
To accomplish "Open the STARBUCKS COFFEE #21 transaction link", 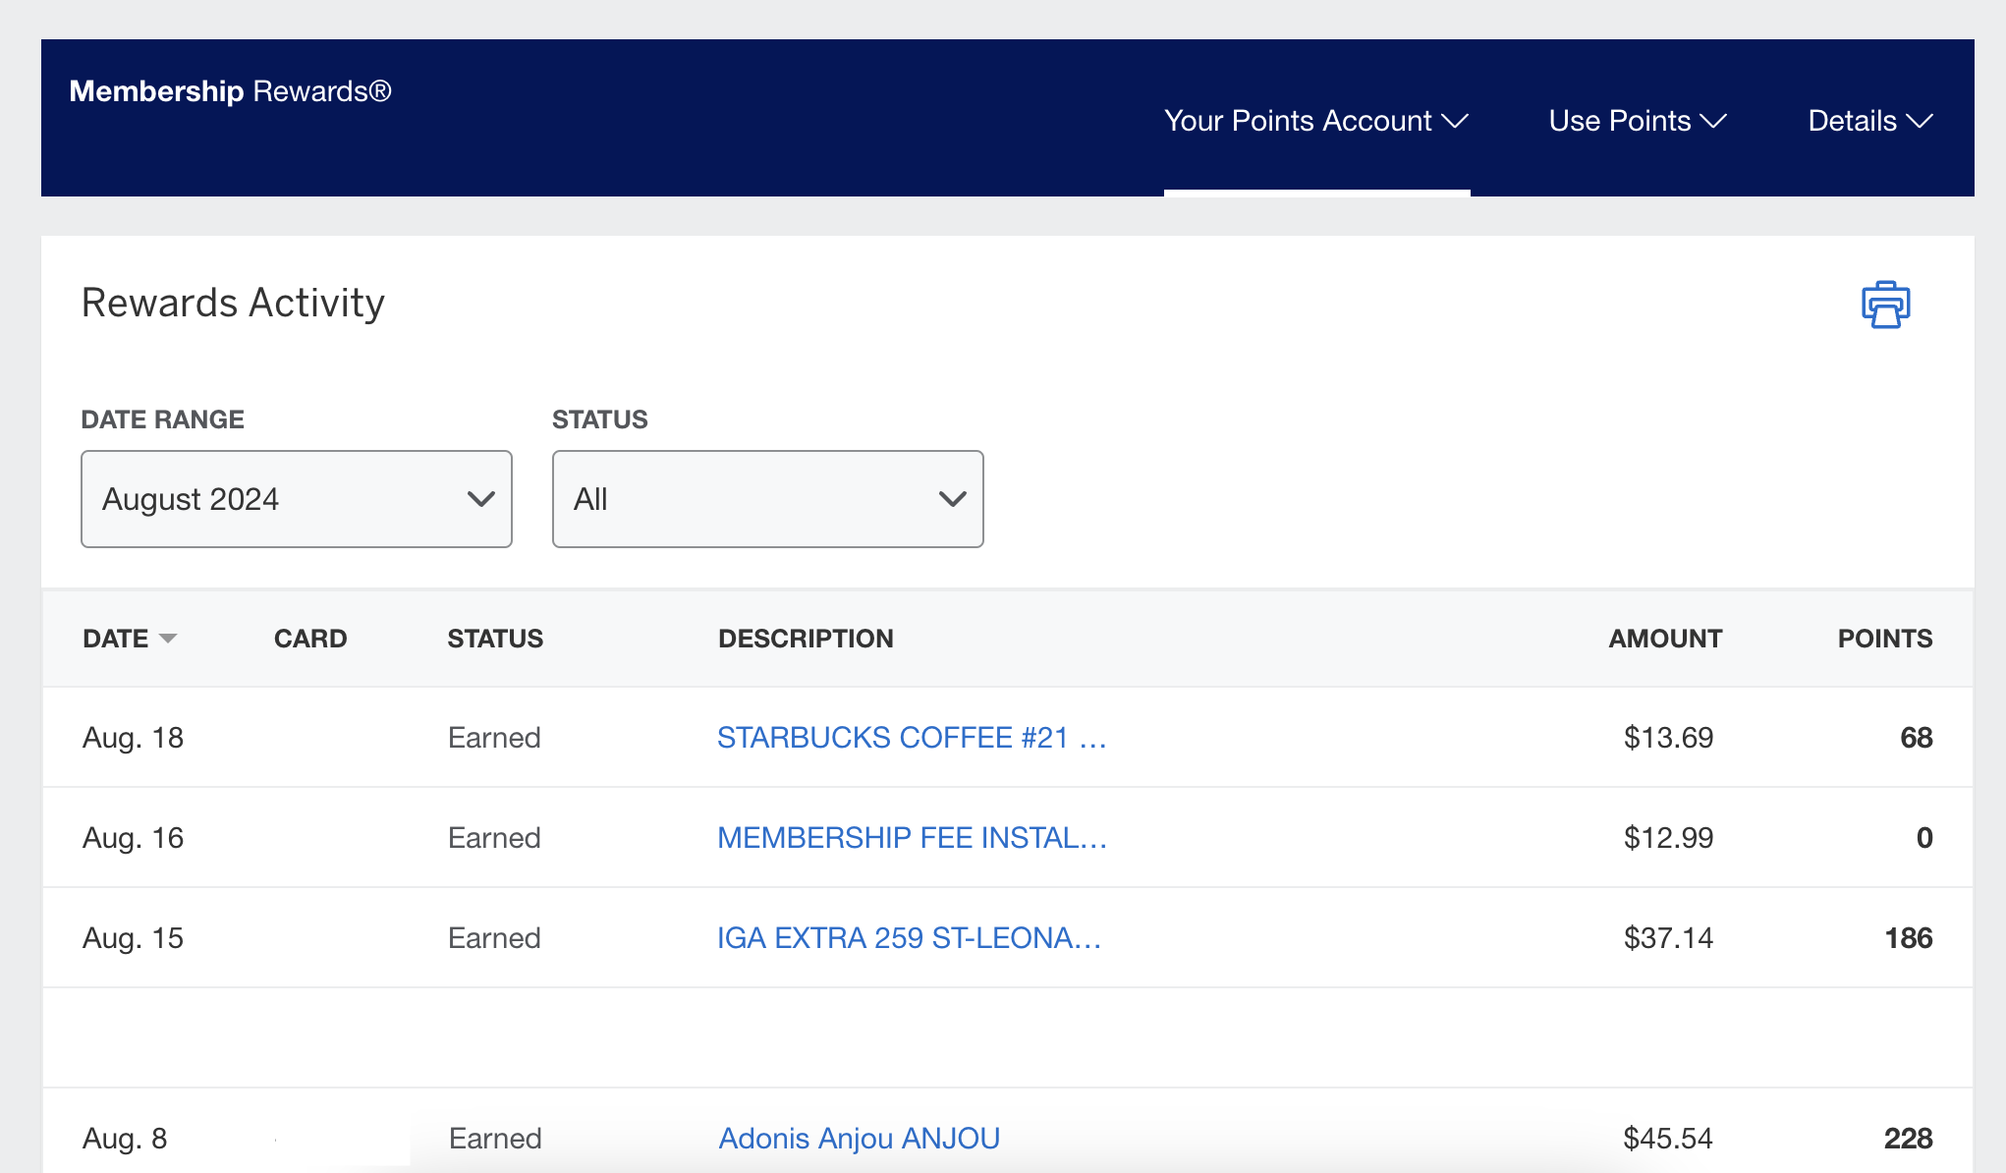I will [913, 738].
